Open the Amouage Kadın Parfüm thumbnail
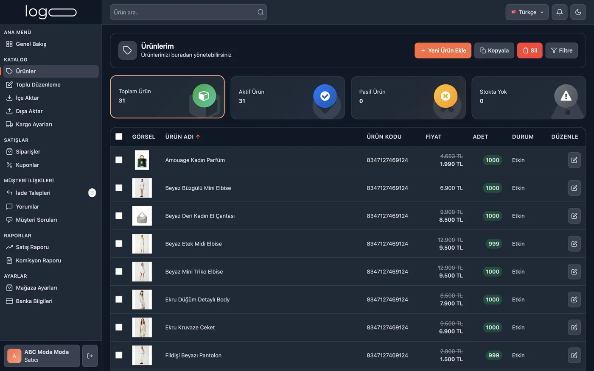This screenshot has width=594, height=371. [142, 160]
